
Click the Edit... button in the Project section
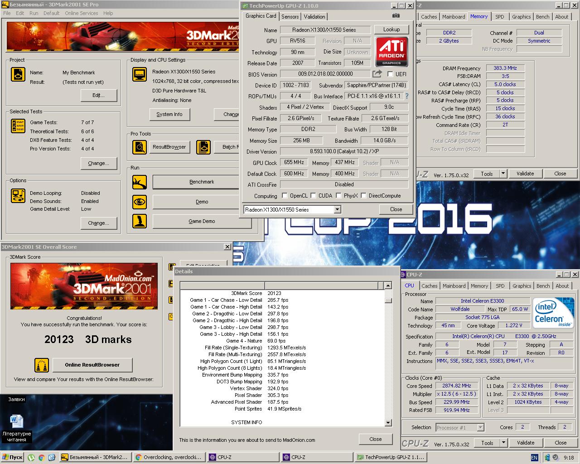coord(98,95)
